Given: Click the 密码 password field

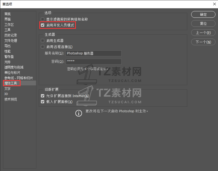Looking at the screenshot, I should (94, 61).
